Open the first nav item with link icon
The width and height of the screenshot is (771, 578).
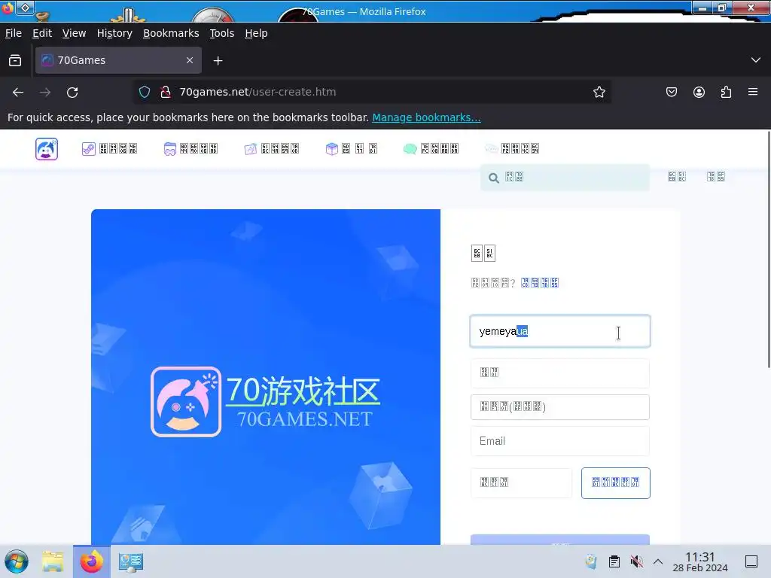[x=109, y=148]
